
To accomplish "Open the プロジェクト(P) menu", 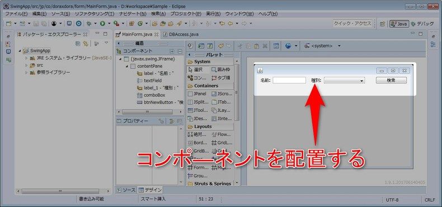I will point(186,14).
